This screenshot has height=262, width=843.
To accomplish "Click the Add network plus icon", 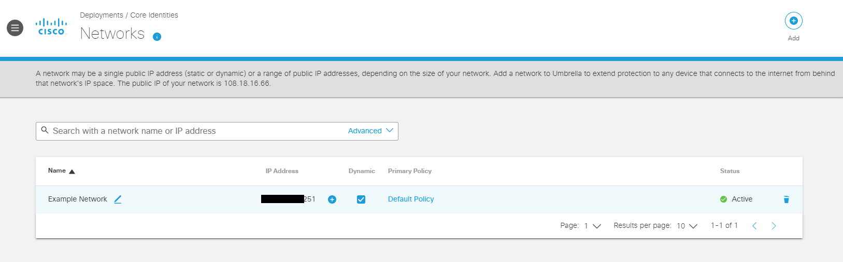I will pyautogui.click(x=793, y=21).
